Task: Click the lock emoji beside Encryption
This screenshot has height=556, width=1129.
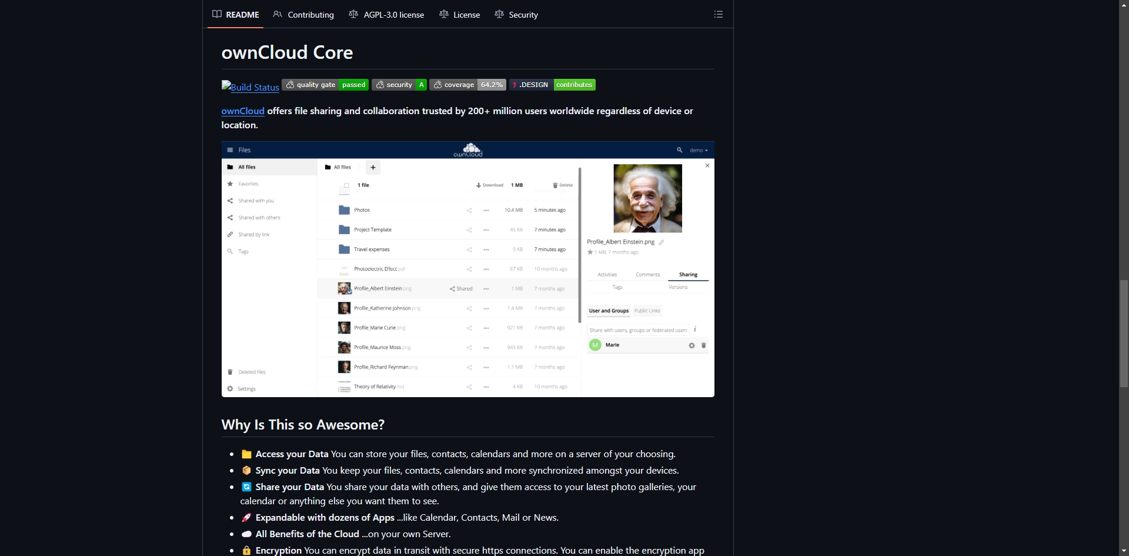Action: coord(246,551)
